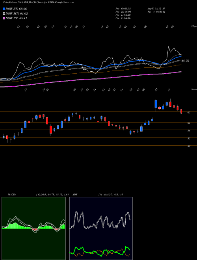Click the 'Pre H: 66.08' high value
197x260 pixels.
123,12
